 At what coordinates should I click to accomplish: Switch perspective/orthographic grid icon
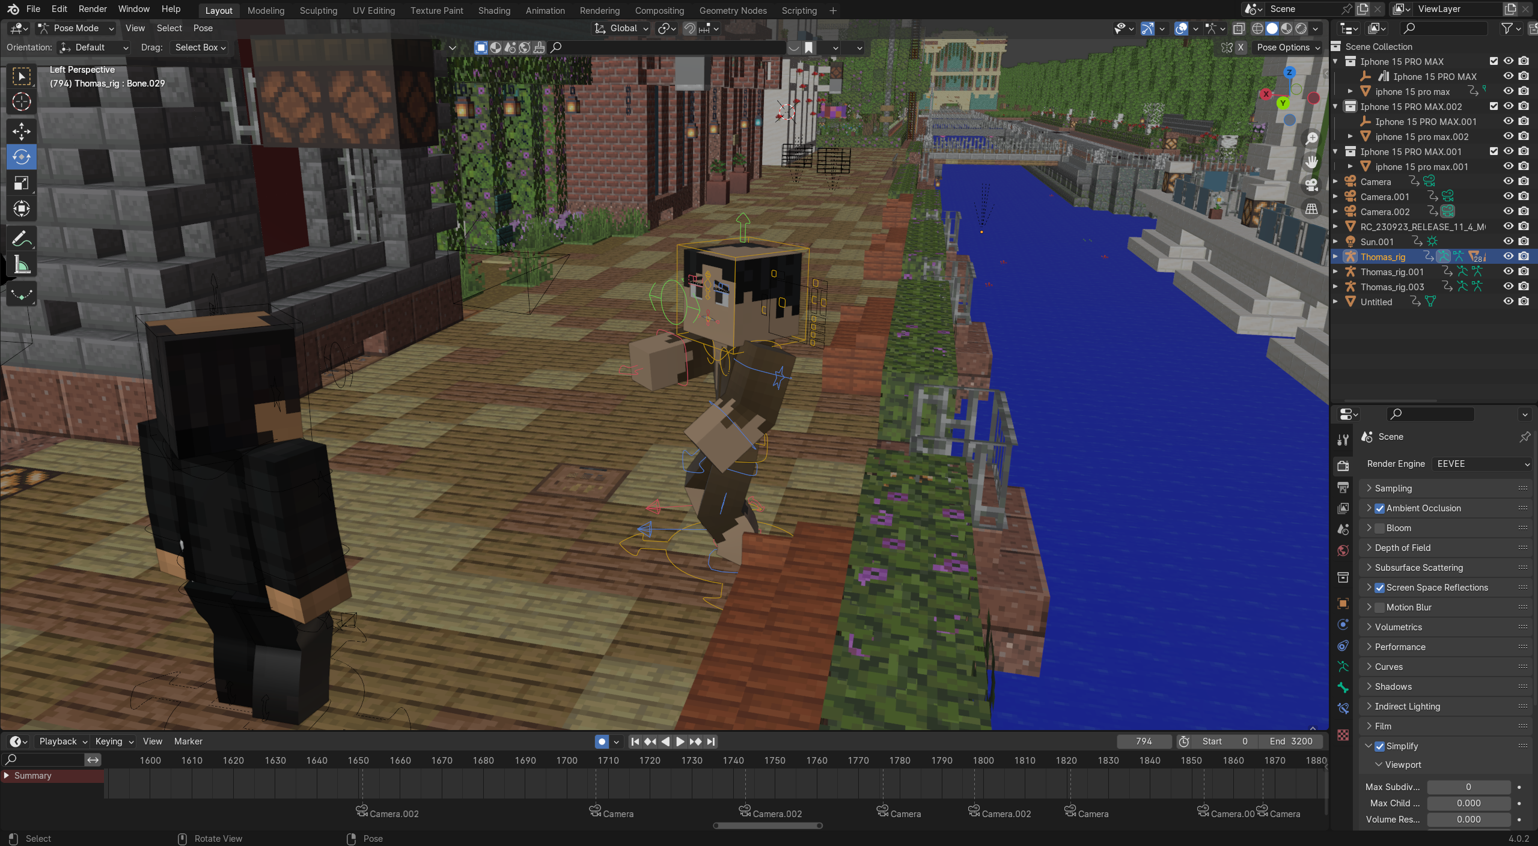(1311, 209)
